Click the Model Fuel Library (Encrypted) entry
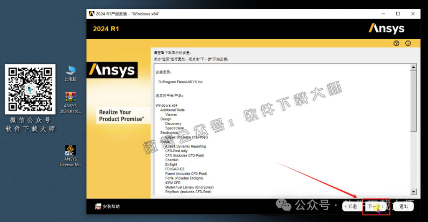 [x=189, y=187]
